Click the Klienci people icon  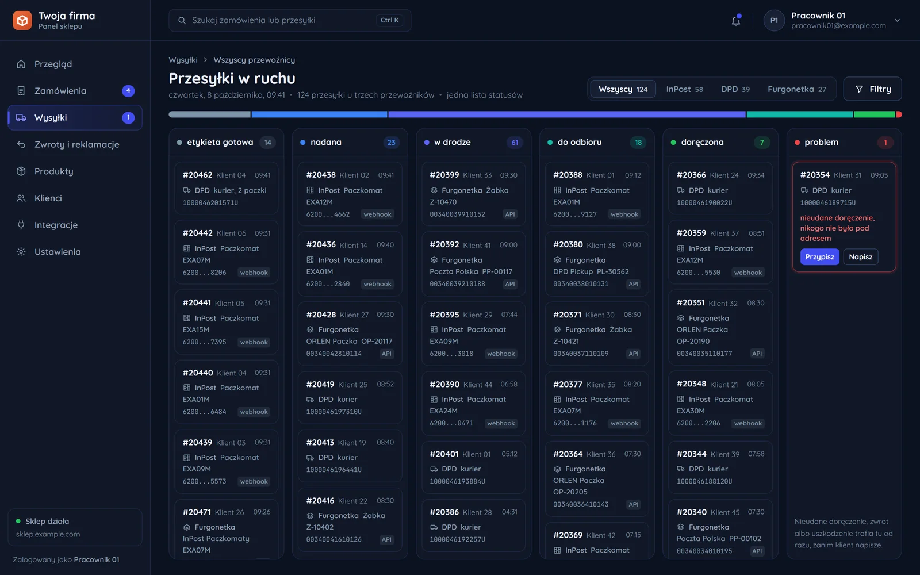click(21, 198)
